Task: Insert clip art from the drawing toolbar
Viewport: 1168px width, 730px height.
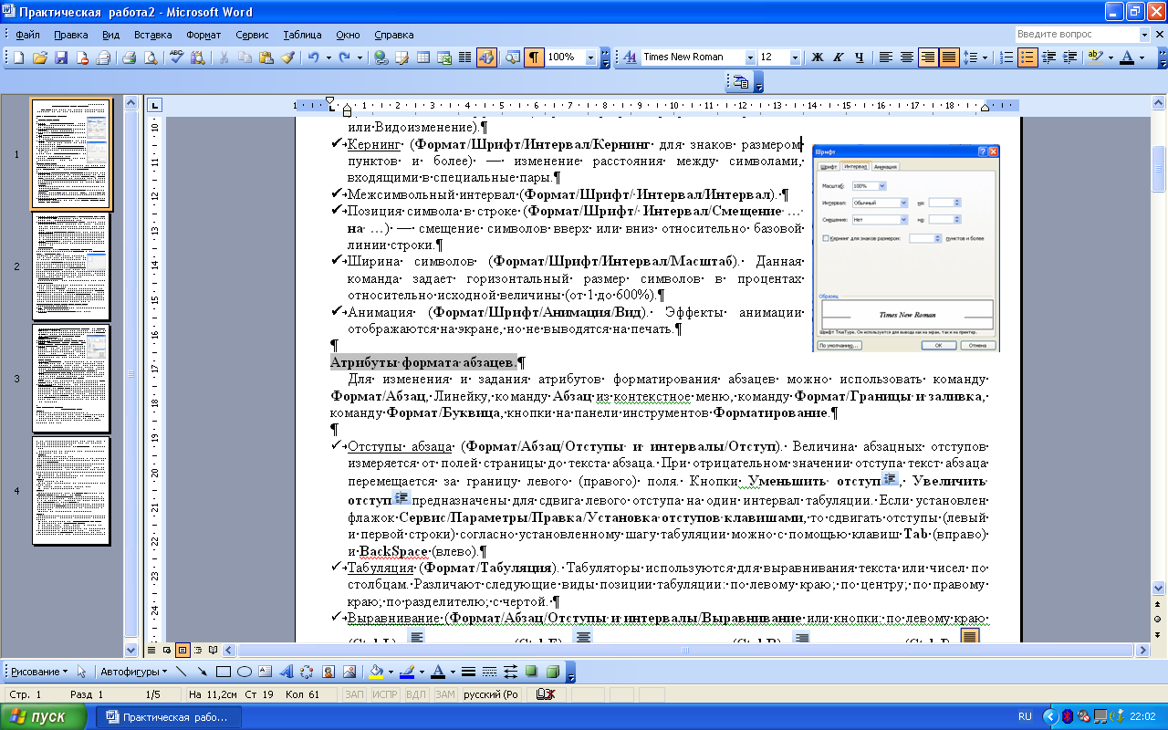Action: pyautogui.click(x=328, y=672)
